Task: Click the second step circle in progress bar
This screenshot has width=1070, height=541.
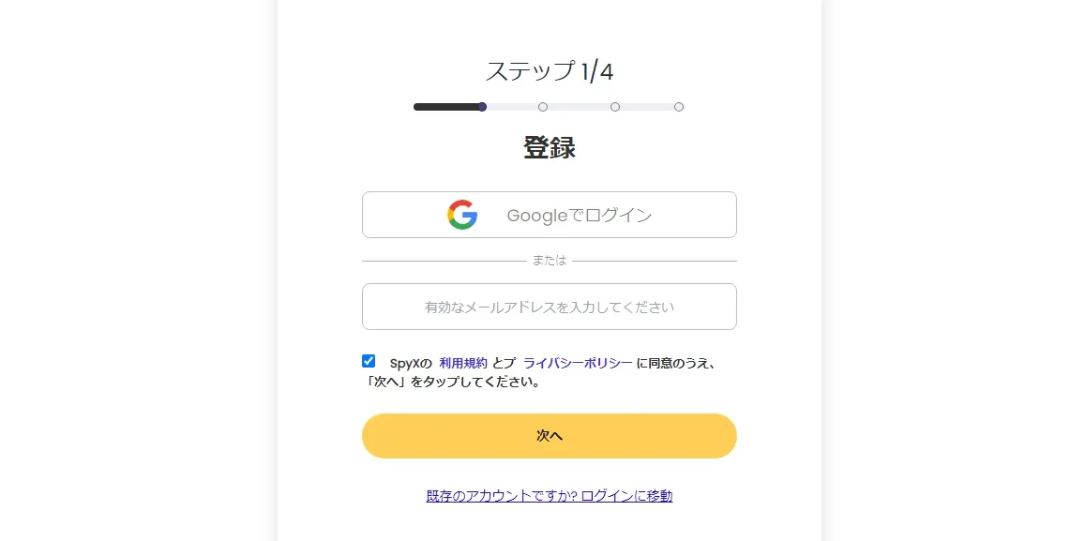Action: 543,107
